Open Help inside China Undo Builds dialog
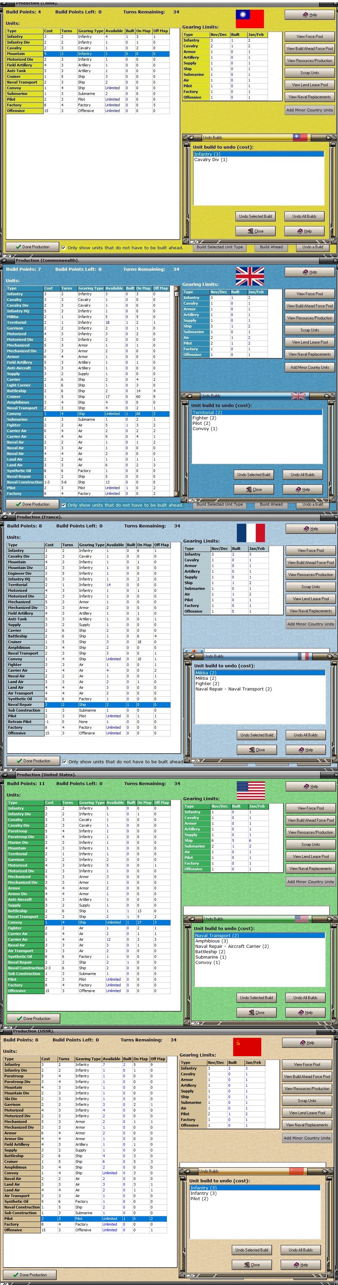Screen dimensions: 338x1285 [304, 231]
